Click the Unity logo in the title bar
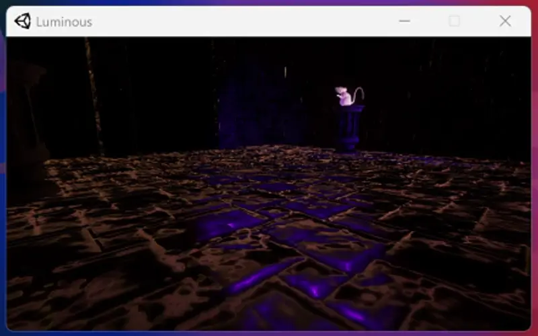The height and width of the screenshot is (336, 538). coord(22,22)
